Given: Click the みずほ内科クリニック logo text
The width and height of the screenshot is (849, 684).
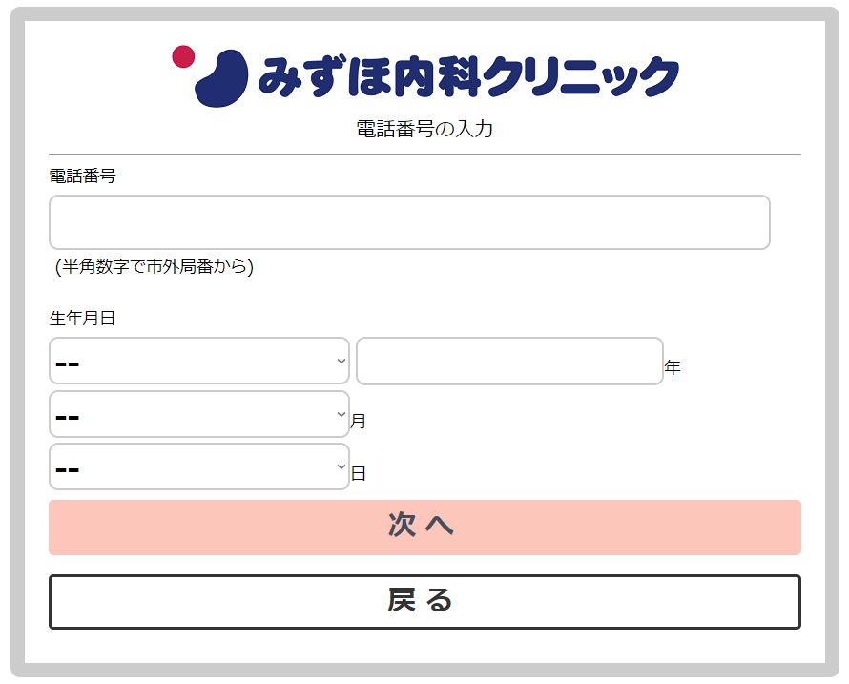Looking at the screenshot, I should (x=467, y=77).
